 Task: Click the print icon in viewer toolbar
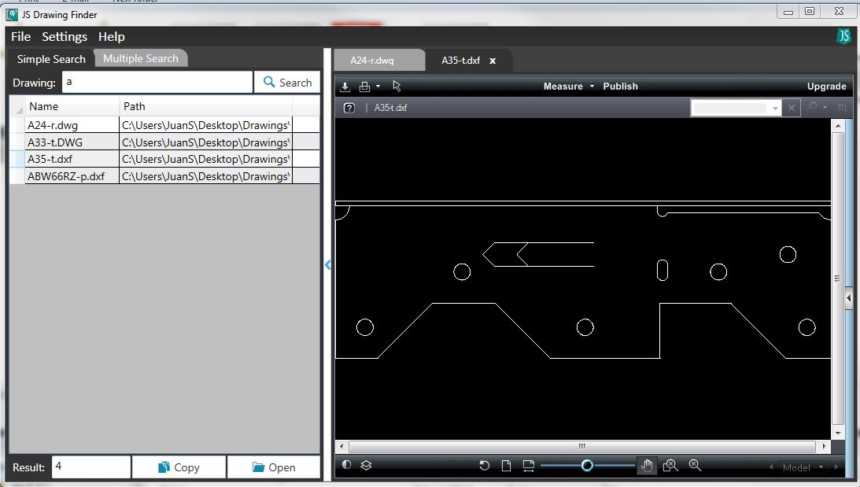click(364, 87)
